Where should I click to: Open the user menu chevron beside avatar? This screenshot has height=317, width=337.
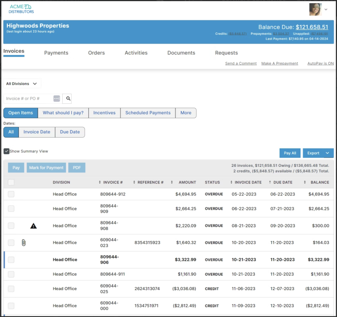click(326, 10)
